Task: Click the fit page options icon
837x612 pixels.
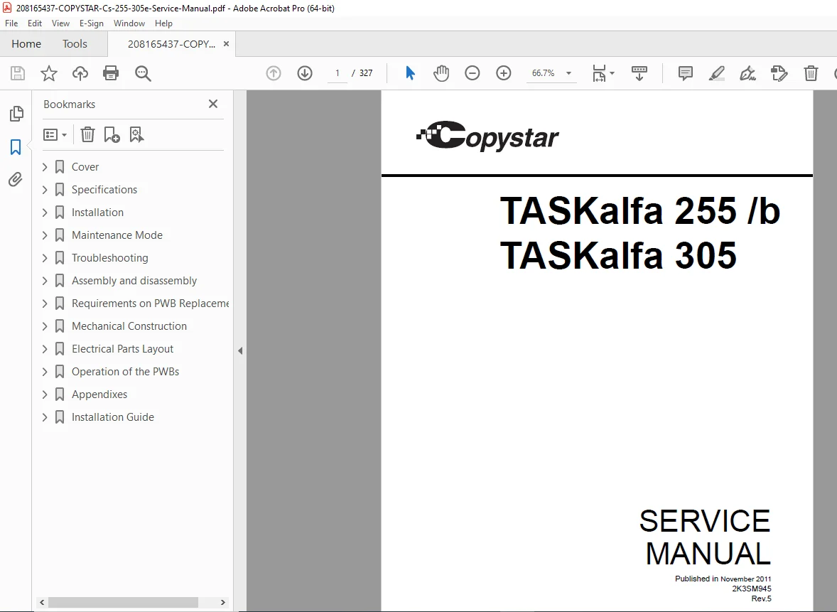Action: click(599, 73)
